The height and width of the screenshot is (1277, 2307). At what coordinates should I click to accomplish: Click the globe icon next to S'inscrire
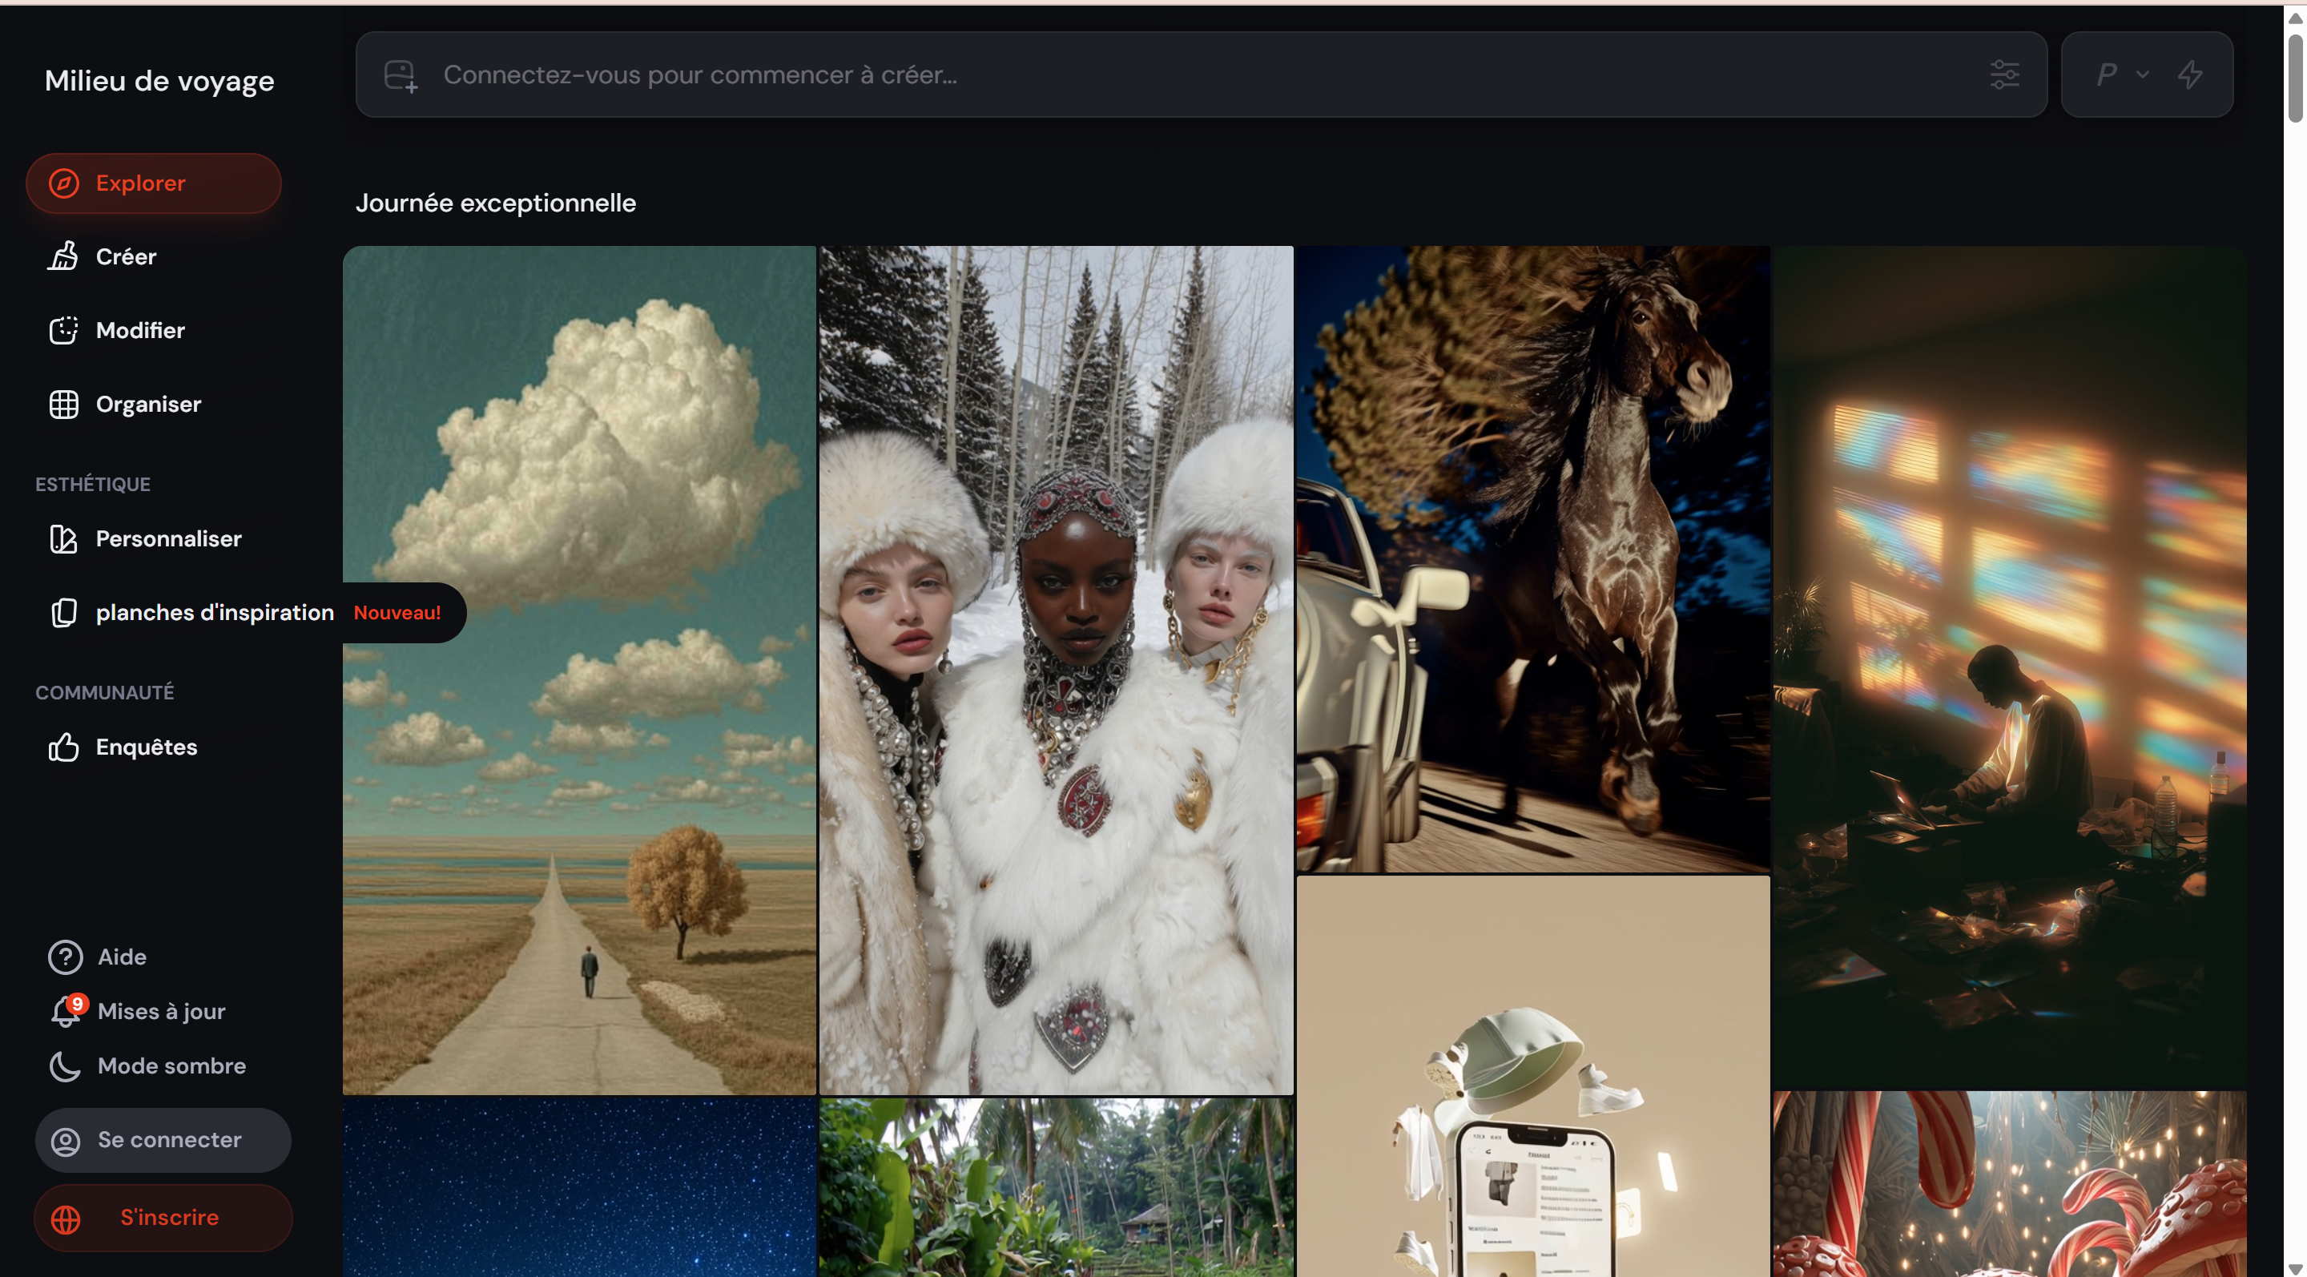pos(66,1218)
